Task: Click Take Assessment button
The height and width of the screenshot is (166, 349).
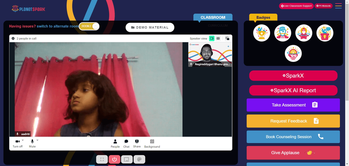Action: (293, 105)
